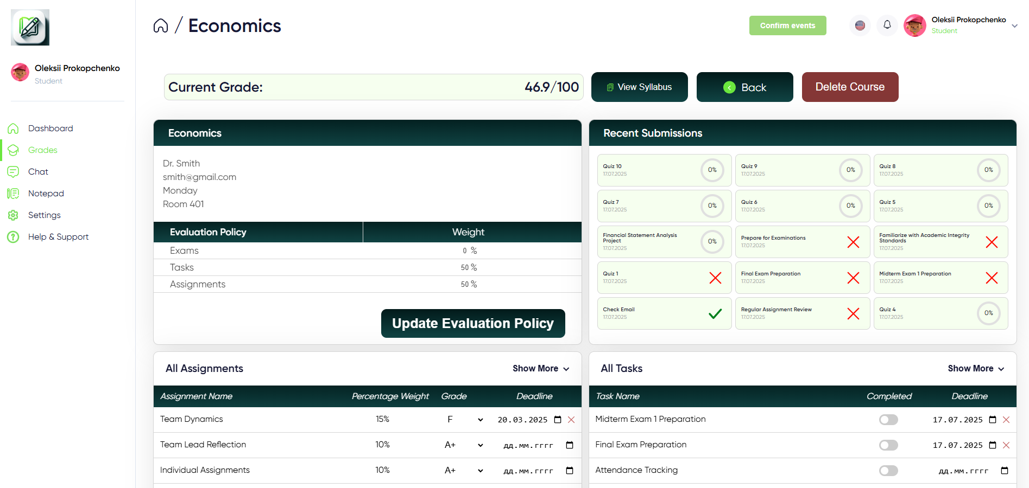
Task: Click the home icon in breadcrumb
Action: [x=161, y=25]
